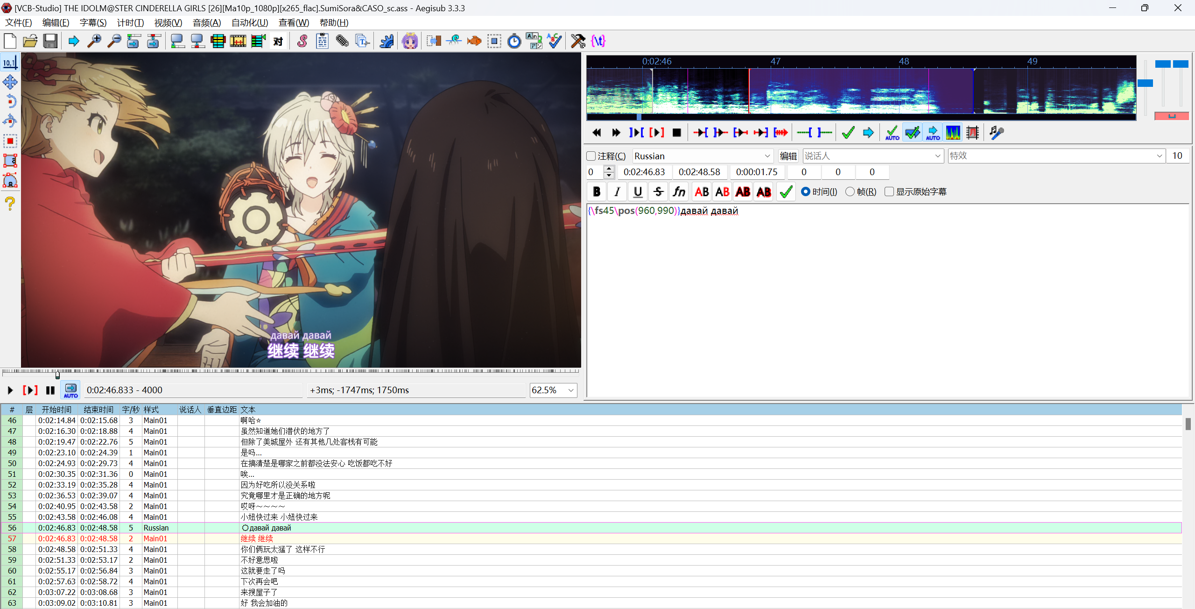Open Options hammer and wrench icon
This screenshot has width=1195, height=609.
click(578, 41)
